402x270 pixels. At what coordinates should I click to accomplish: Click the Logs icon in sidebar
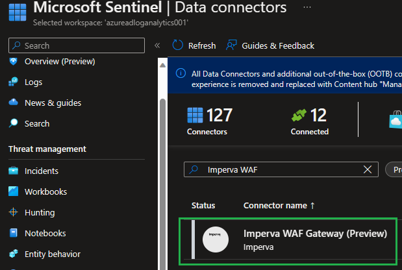pyautogui.click(x=13, y=82)
